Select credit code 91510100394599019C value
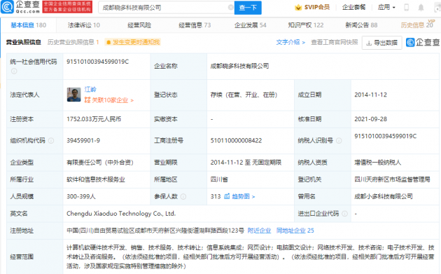 97,62
